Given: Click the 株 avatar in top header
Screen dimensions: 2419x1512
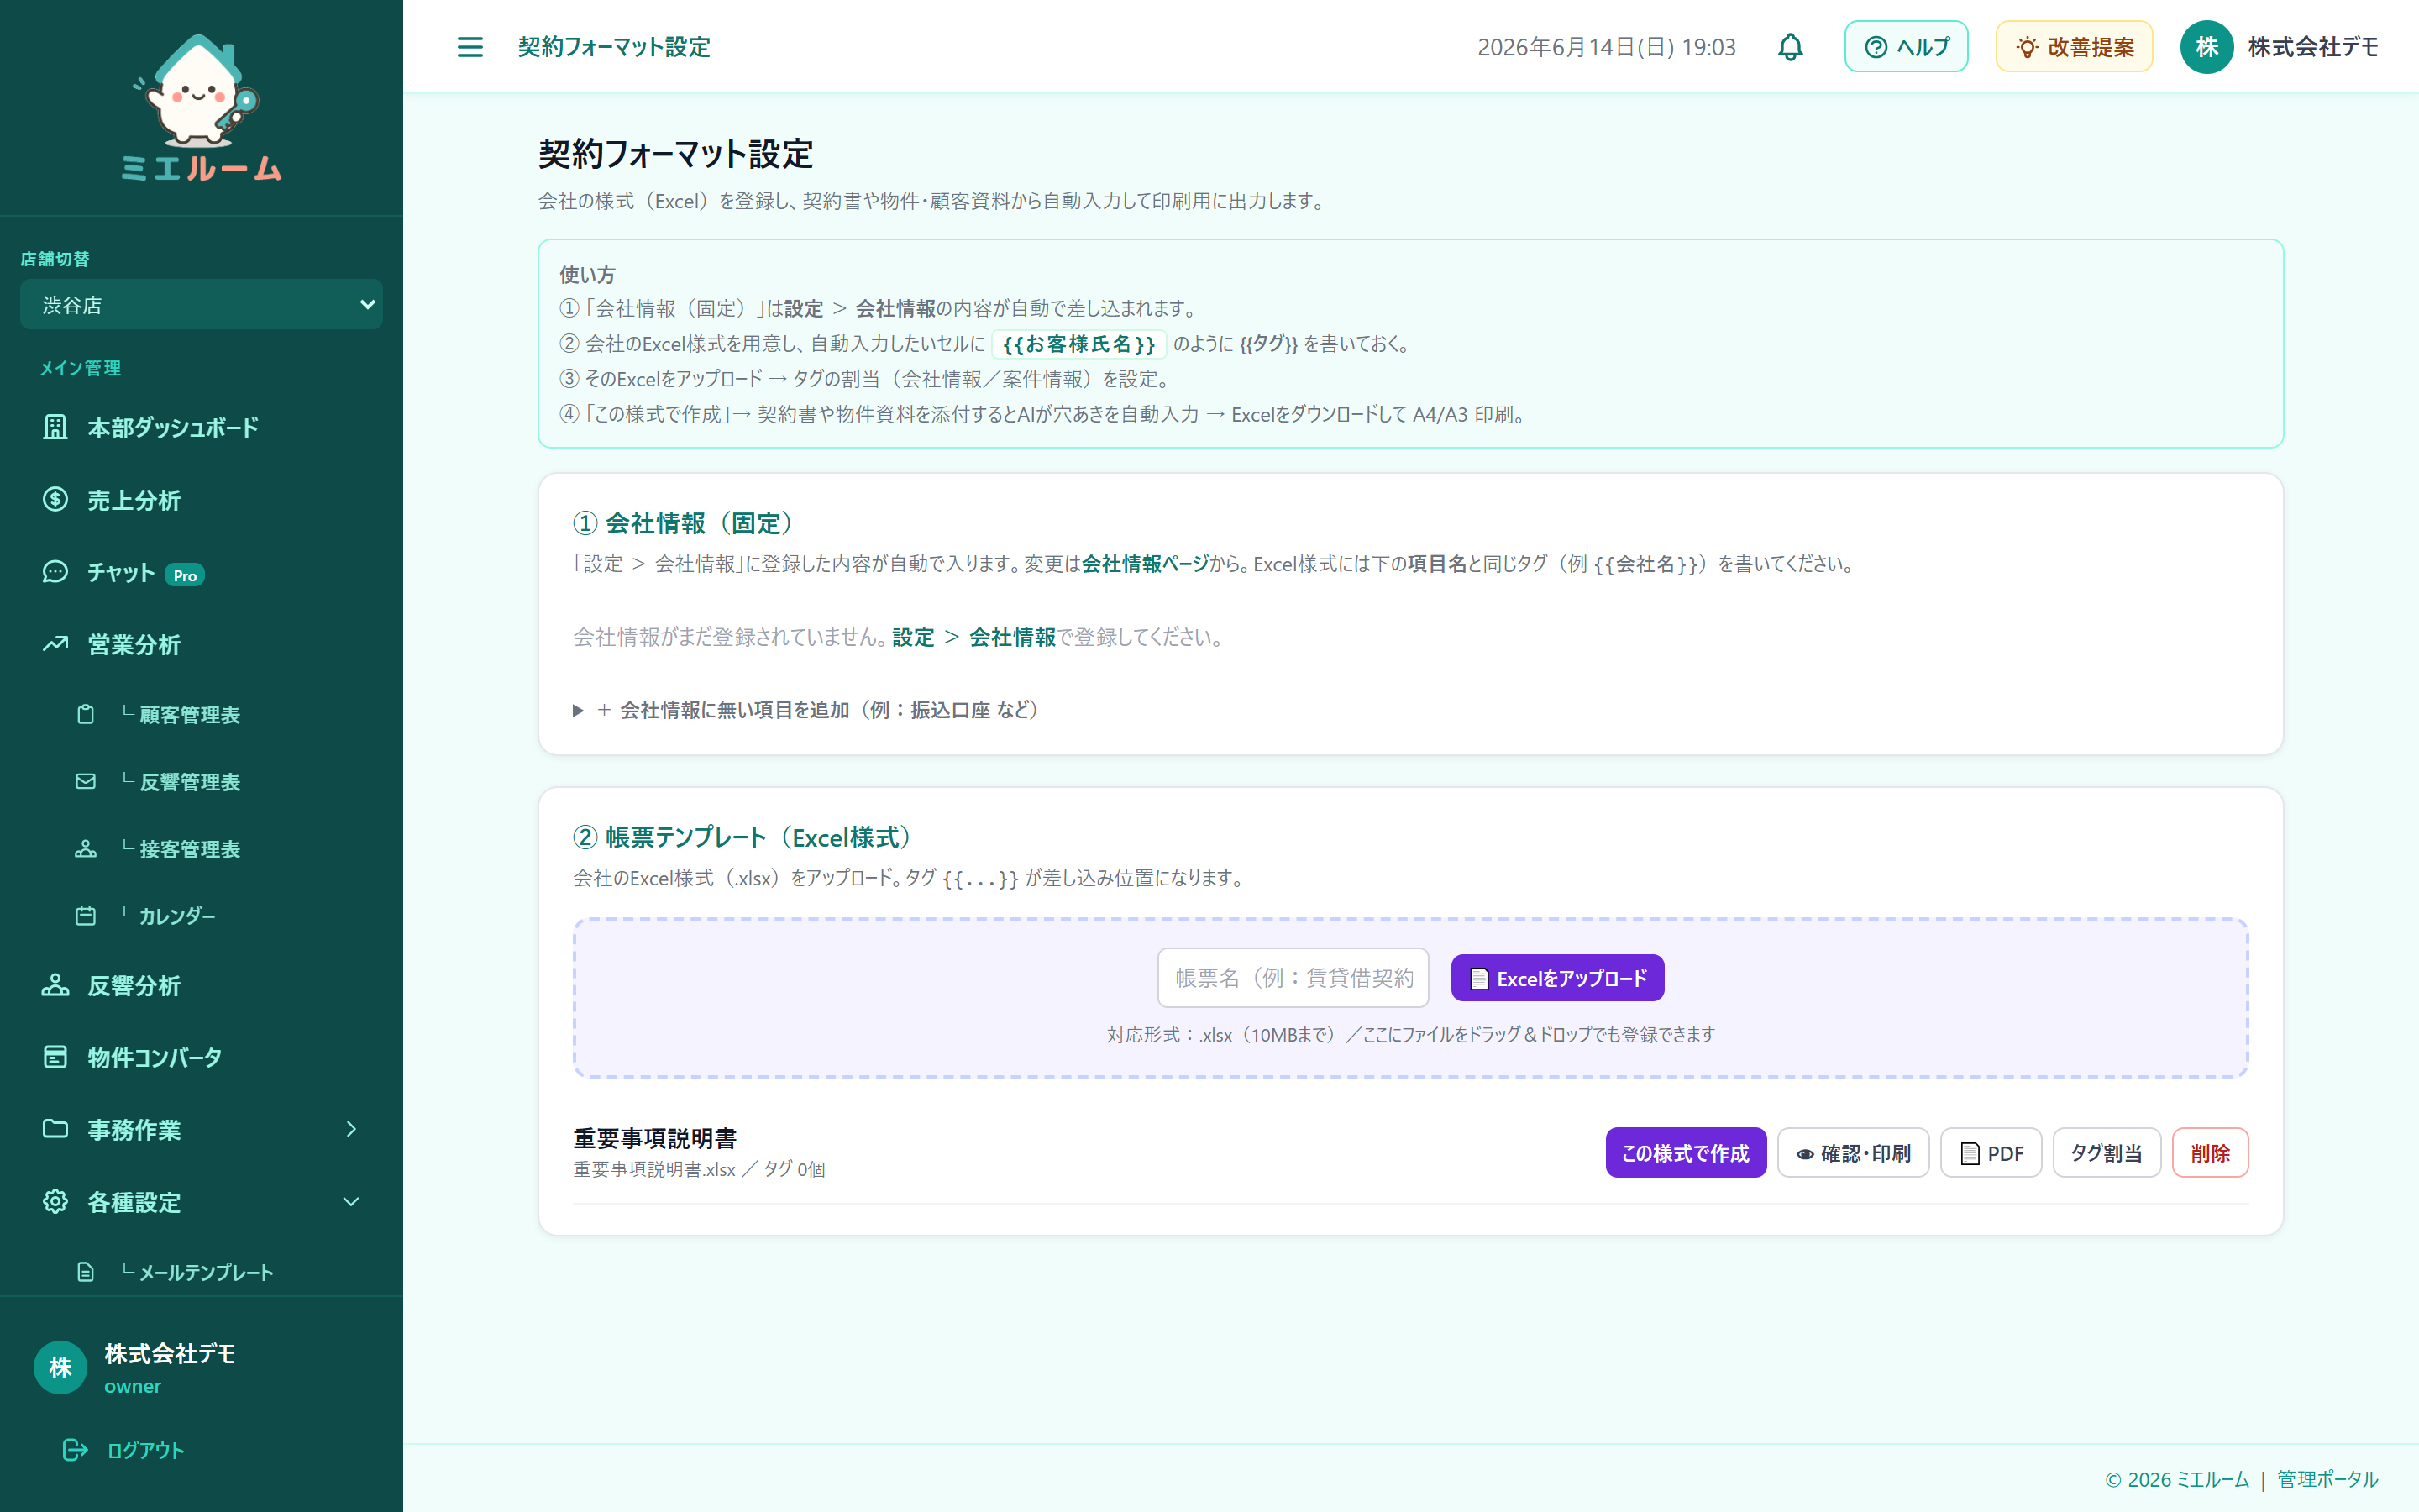Looking at the screenshot, I should coord(2207,47).
